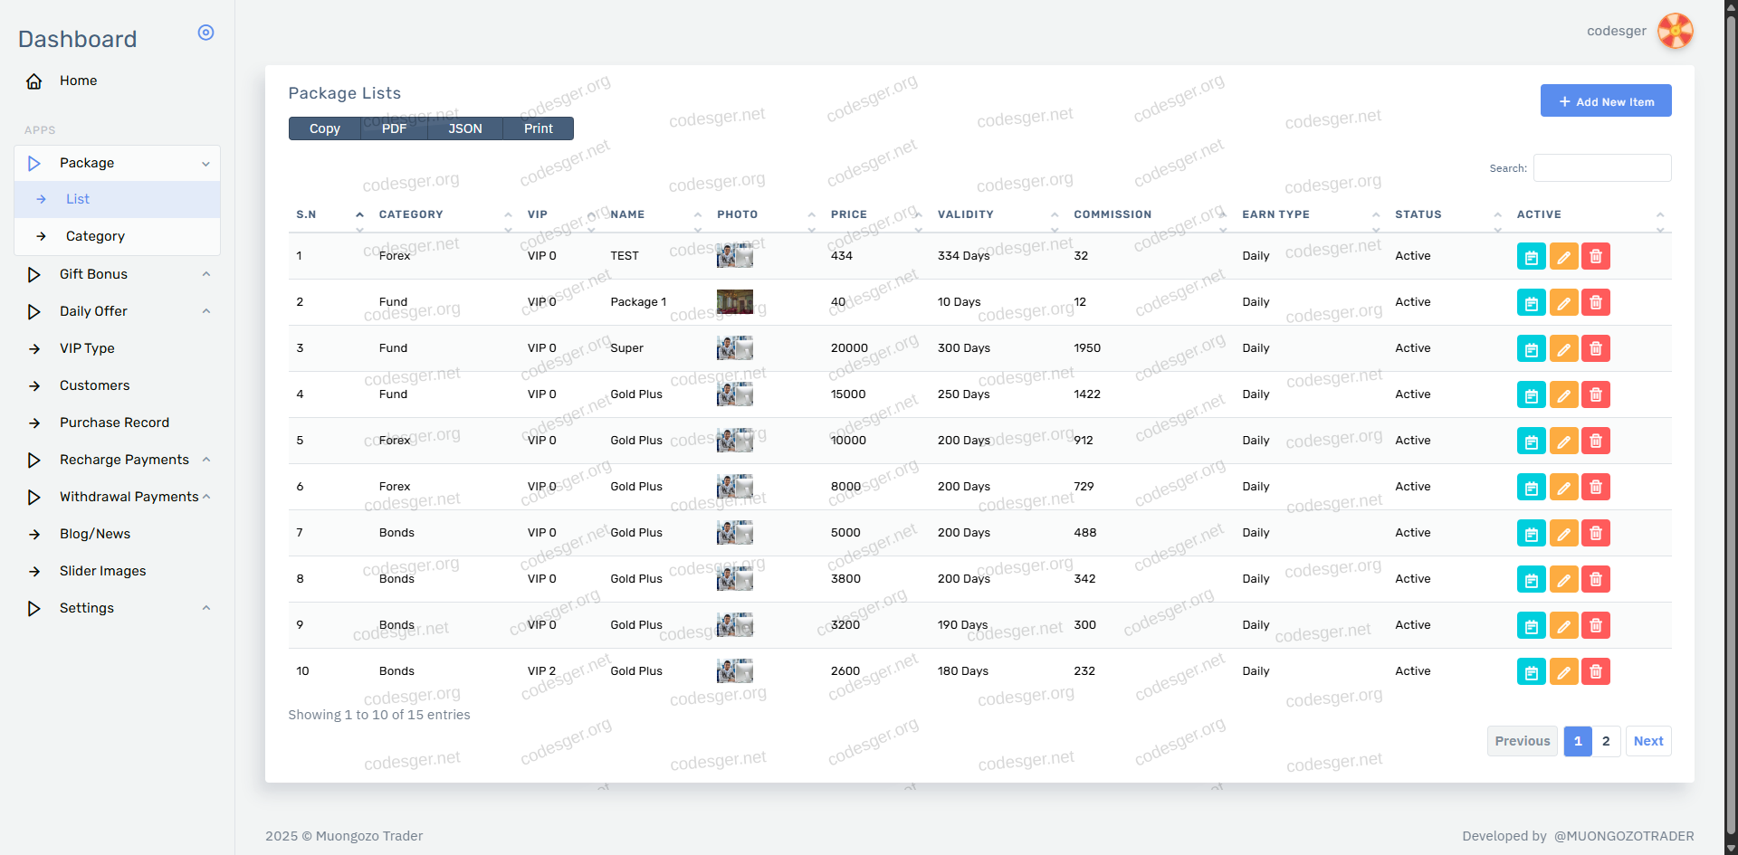Open Category under Package
The image size is (1738, 855).
click(95, 236)
